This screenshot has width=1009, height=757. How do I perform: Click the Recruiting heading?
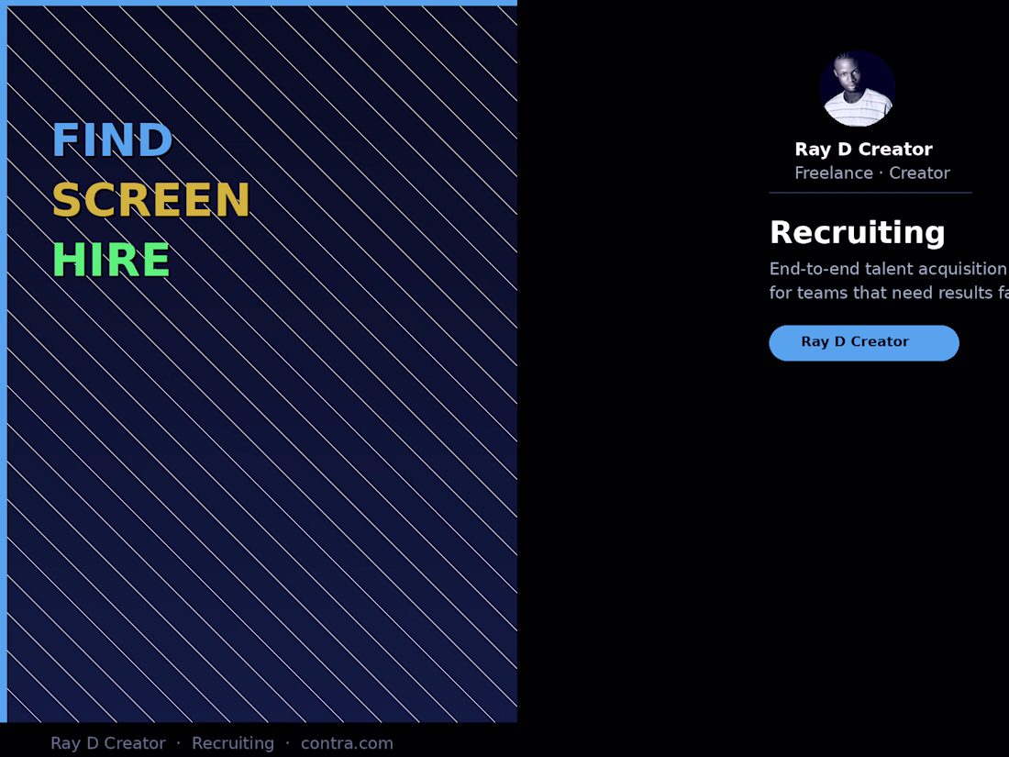tap(857, 232)
